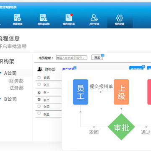The height and width of the screenshot is (151, 151).
Task: Collapse the A公司 tree node
Action: tap(1, 73)
